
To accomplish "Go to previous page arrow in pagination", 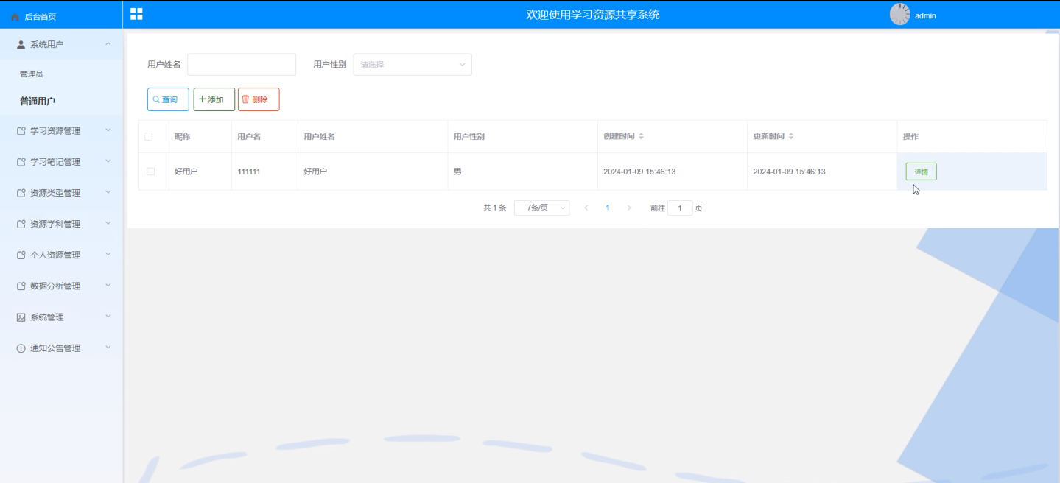I will tap(586, 208).
